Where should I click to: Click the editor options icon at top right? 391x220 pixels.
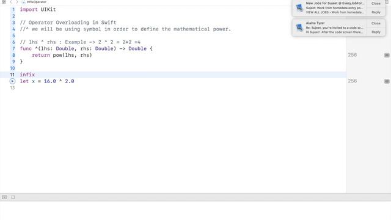pyautogui.click(x=387, y=2)
